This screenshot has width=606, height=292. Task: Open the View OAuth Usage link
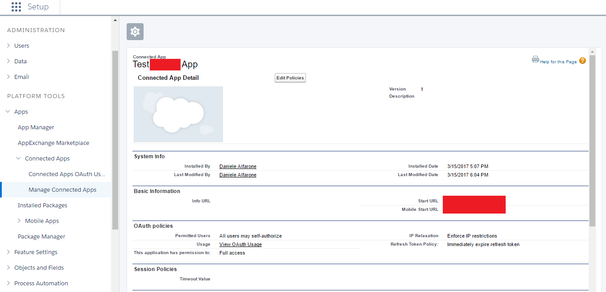click(x=240, y=244)
